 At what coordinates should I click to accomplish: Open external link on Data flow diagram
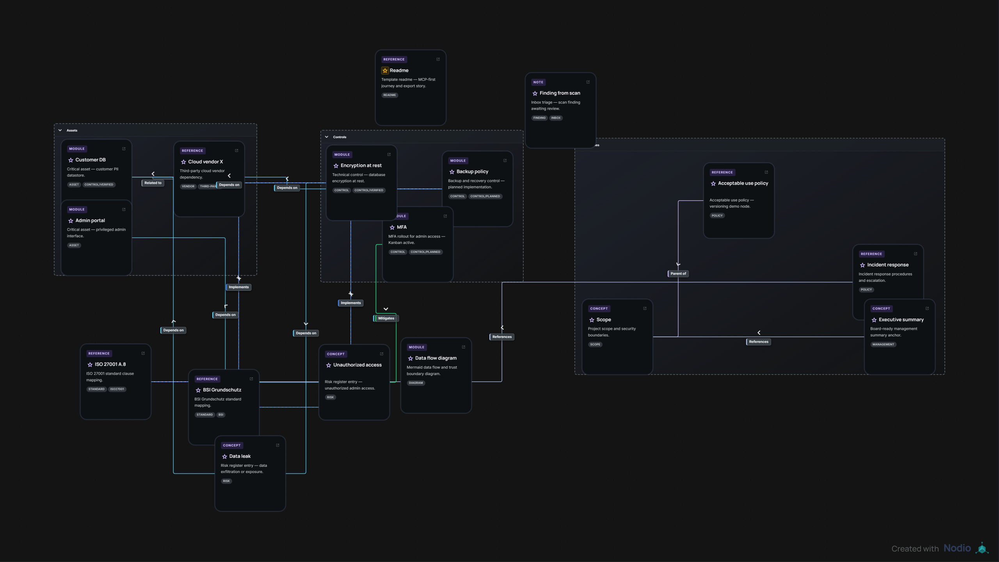[464, 347]
